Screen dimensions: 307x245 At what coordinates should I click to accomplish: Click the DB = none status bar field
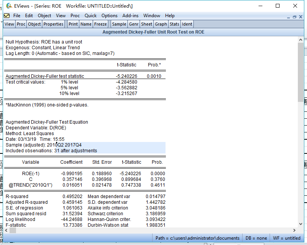click(x=256, y=238)
